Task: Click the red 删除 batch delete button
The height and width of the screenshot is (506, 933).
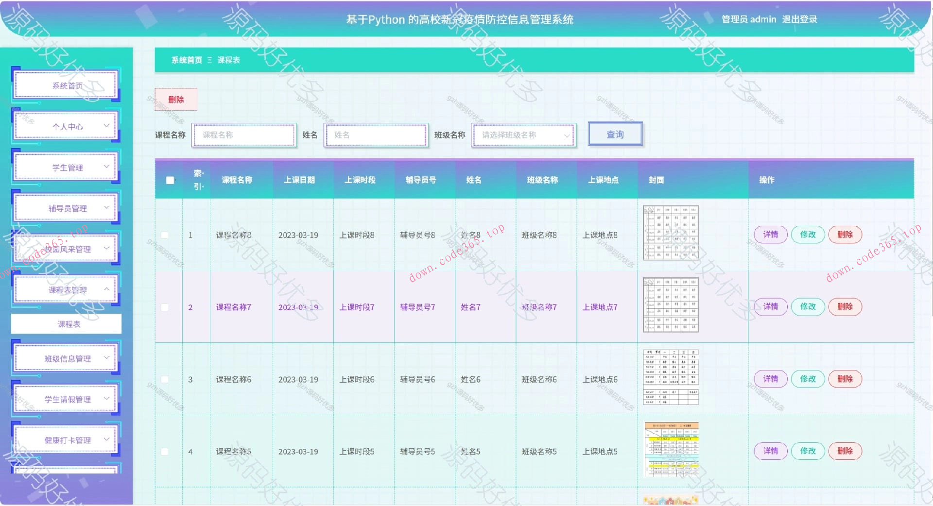Action: pyautogui.click(x=176, y=99)
